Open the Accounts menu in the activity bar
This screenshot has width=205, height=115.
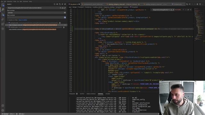pyautogui.click(x=3, y=106)
